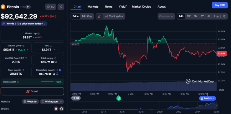Click the $1.85T market cap value
231x114 pixels.
pyautogui.click(x=27, y=37)
